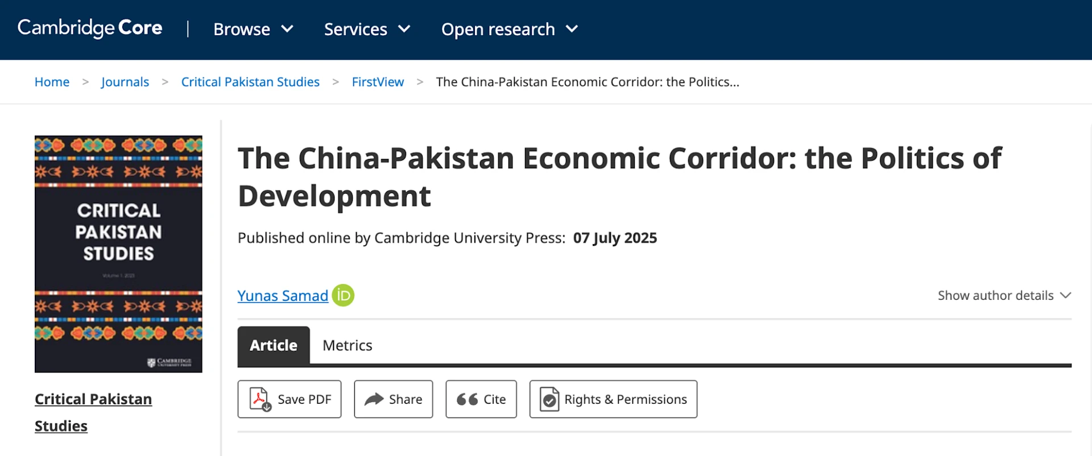The width and height of the screenshot is (1092, 456).
Task: Expand the Services dropdown menu
Action: 367,29
